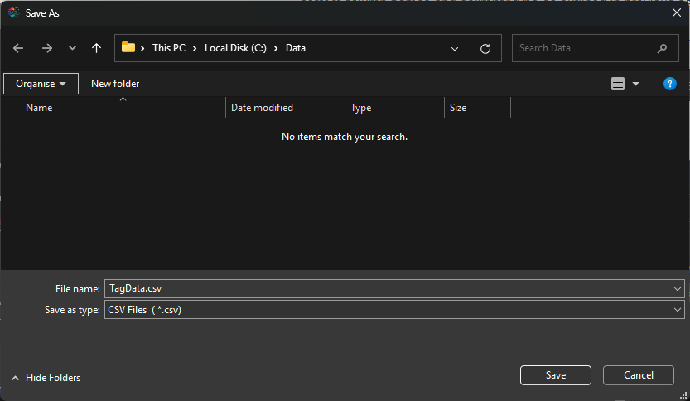
Task: Click the Forward navigation arrow
Action: tap(46, 48)
